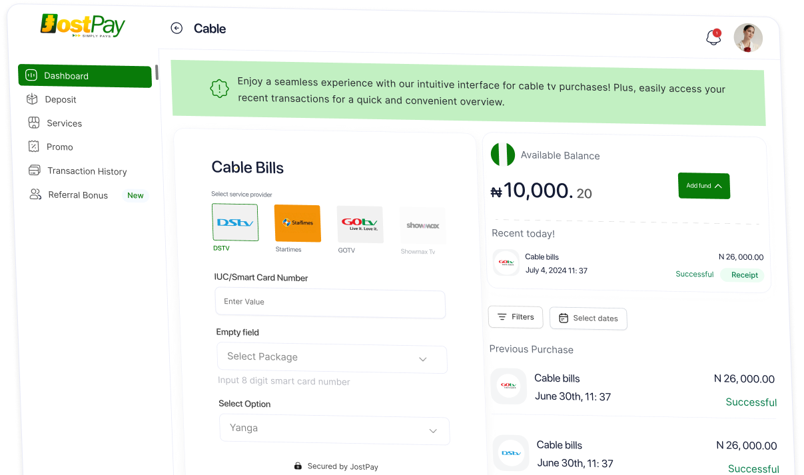Click the Services sidebar icon

[34, 123]
